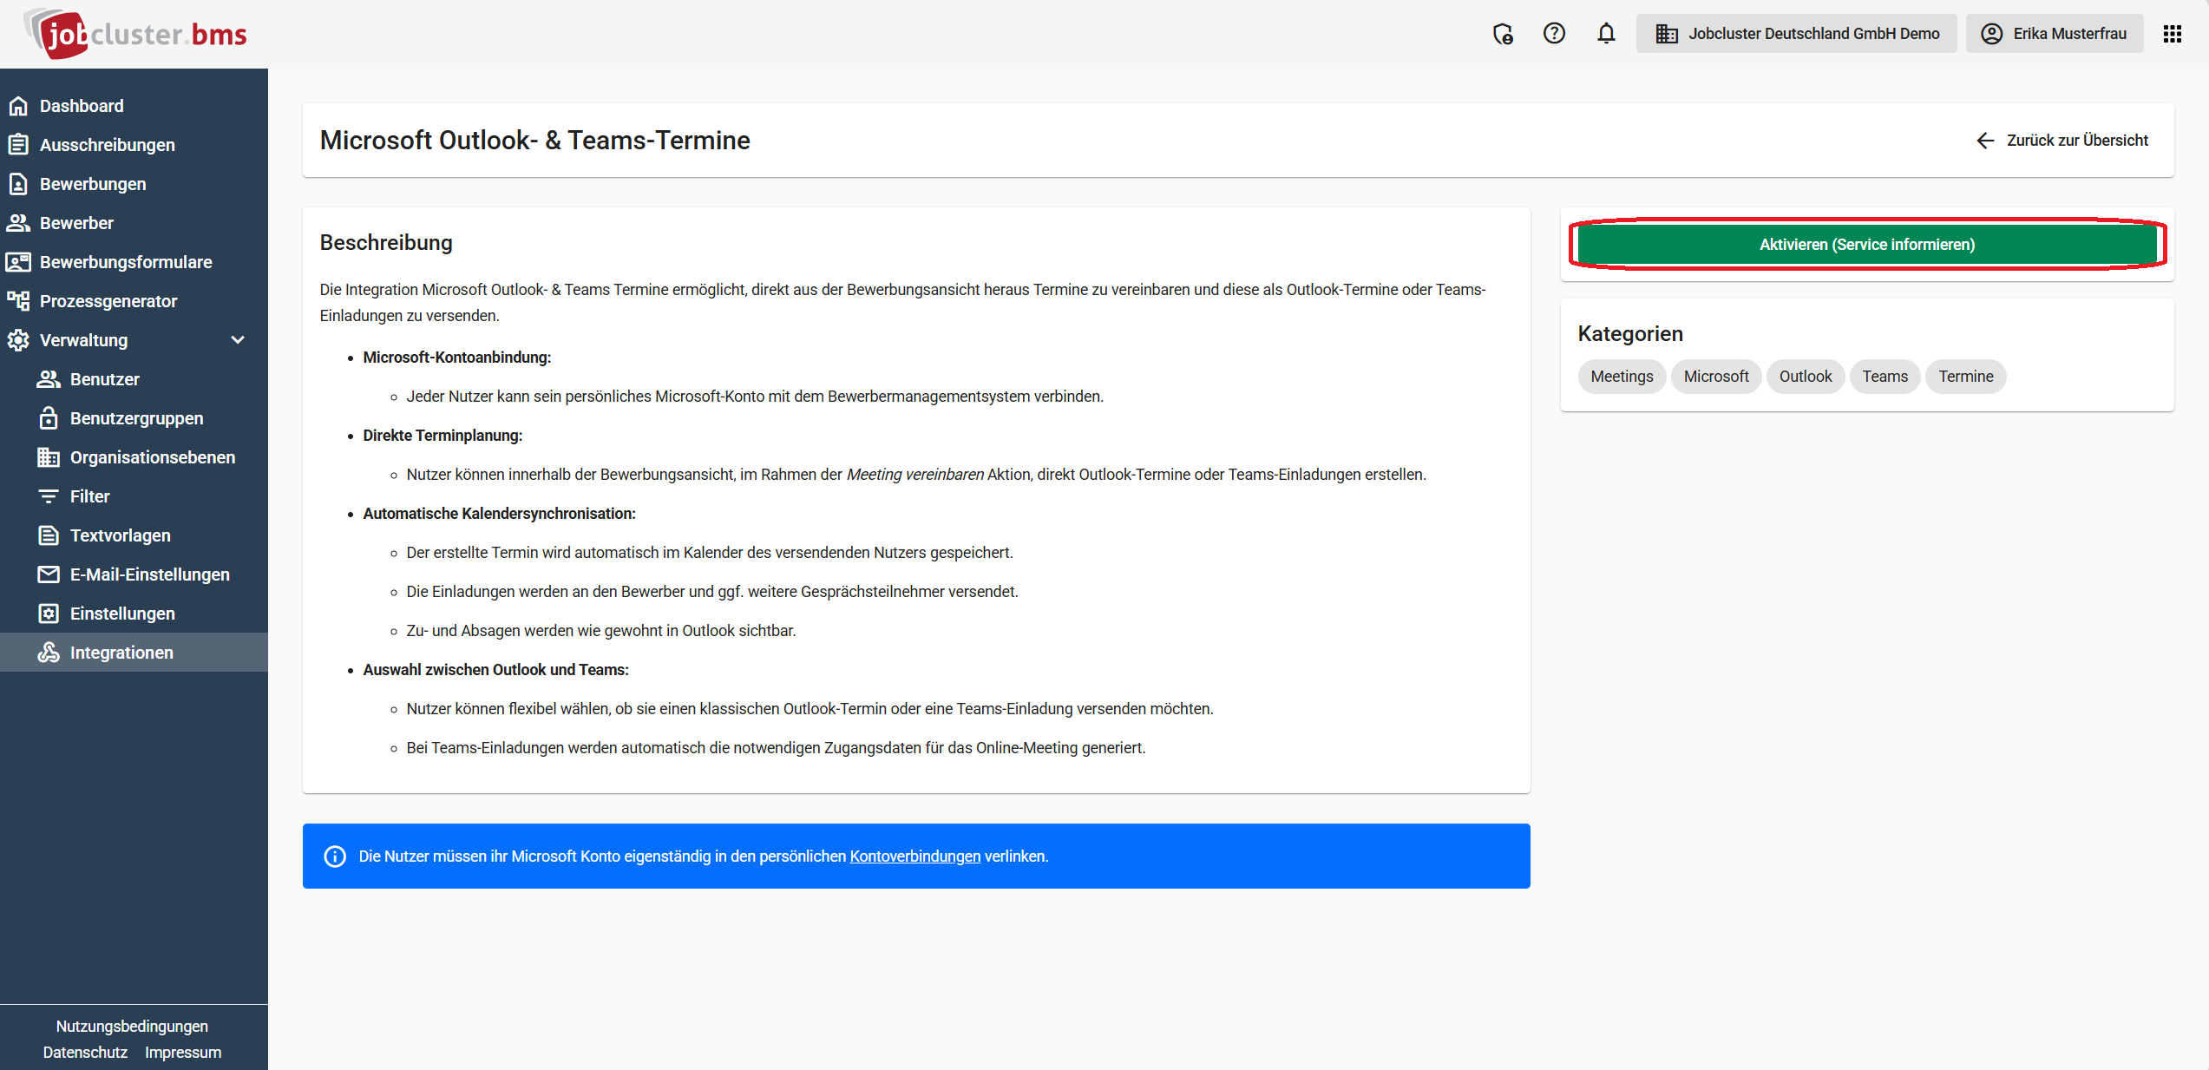The image size is (2209, 1070).
Task: Collapse the Verwaltung menu chevron
Action: (238, 340)
